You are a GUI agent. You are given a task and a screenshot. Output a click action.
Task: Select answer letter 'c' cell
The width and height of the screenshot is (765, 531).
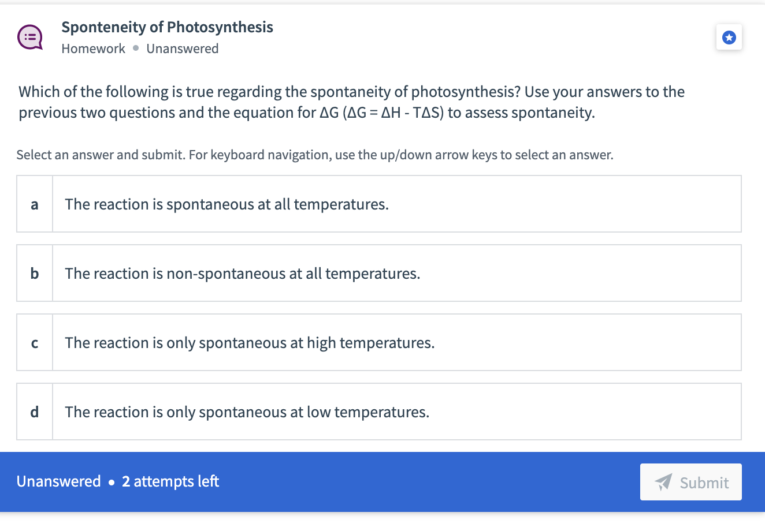(35, 343)
